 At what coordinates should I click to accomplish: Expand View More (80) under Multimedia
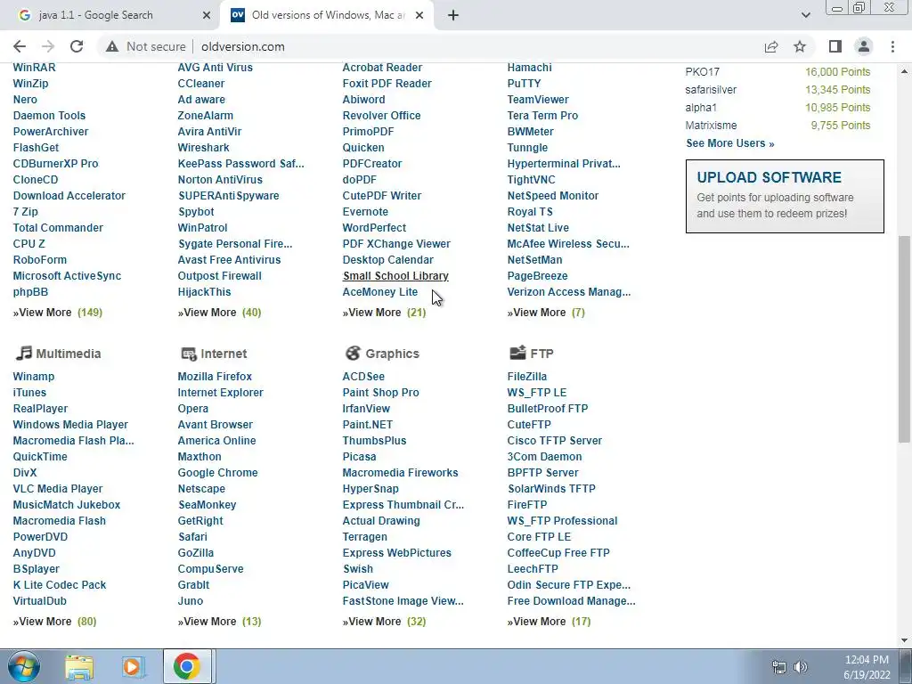[x=54, y=621]
